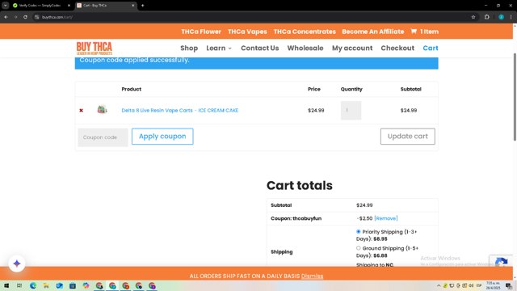Close the Cart - Buy THCa tab

132,6
